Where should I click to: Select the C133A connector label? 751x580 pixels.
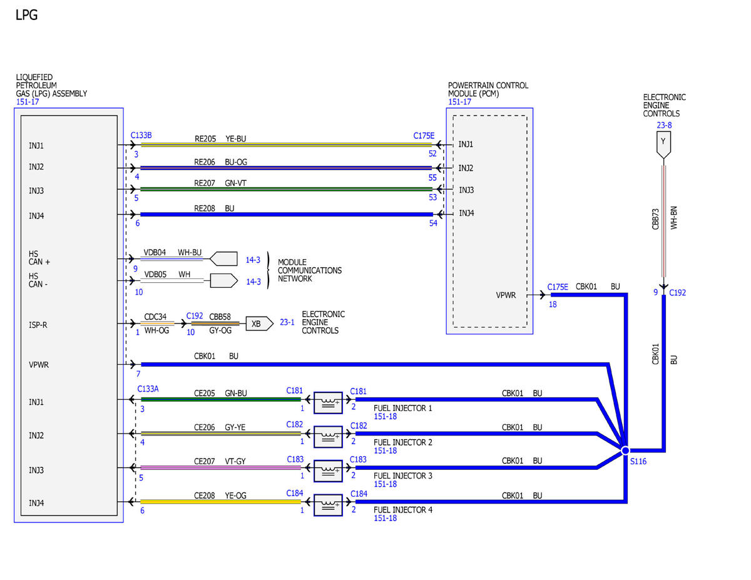148,389
